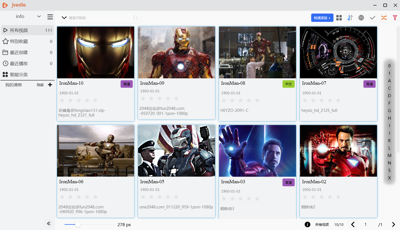The width and height of the screenshot is (400, 230).
Task: Open 最近创建 recently created list
Action: pyautogui.click(x=27, y=52)
